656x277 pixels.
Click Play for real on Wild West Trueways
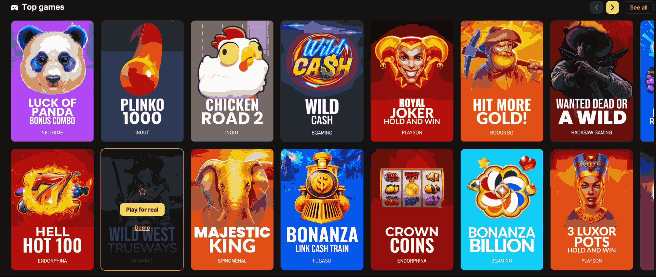(142, 210)
